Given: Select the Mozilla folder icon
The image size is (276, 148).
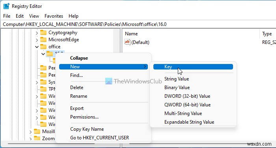Looking at the screenshot, I should tap(37, 132).
